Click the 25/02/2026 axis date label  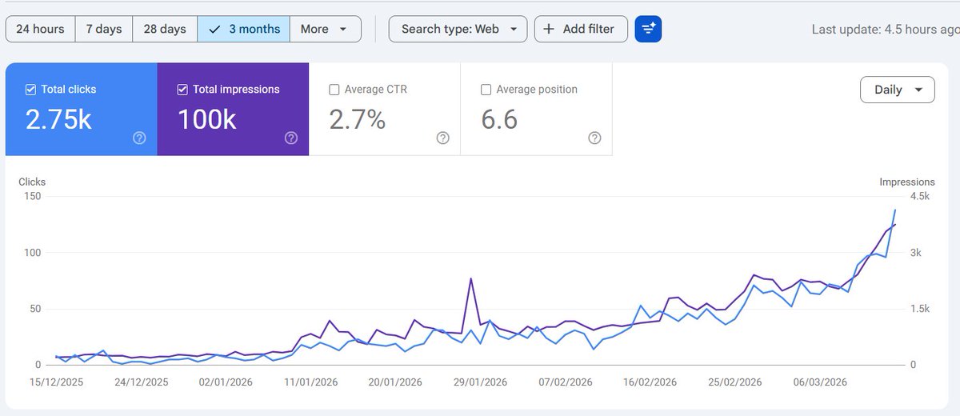735,382
